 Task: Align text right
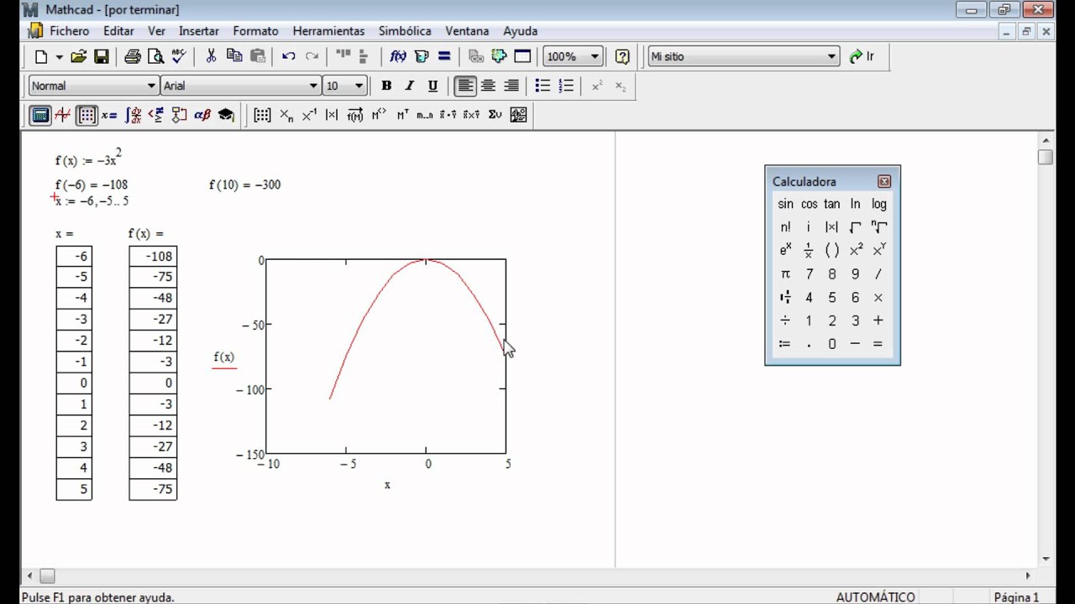pyautogui.click(x=511, y=86)
